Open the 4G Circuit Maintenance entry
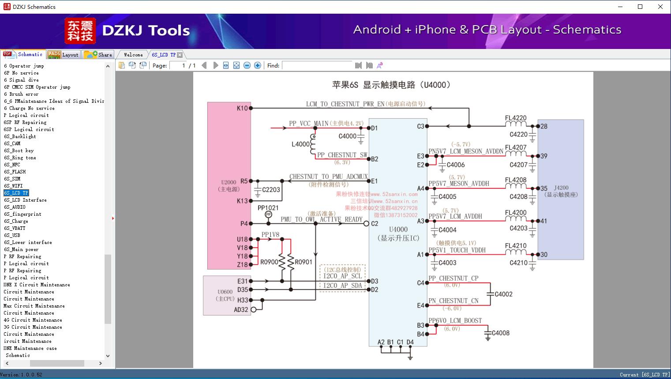 coord(33,320)
